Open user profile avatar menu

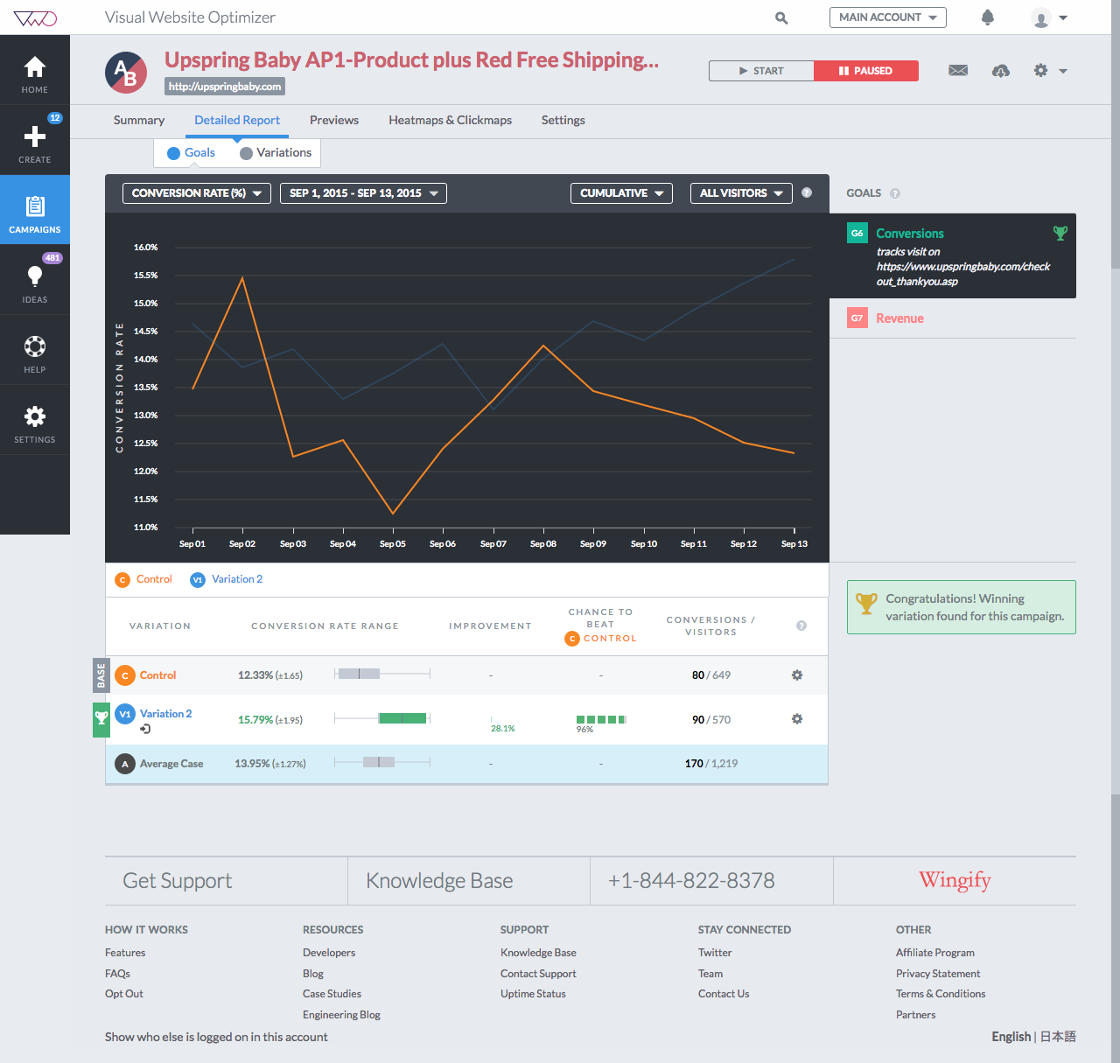pos(1049,18)
